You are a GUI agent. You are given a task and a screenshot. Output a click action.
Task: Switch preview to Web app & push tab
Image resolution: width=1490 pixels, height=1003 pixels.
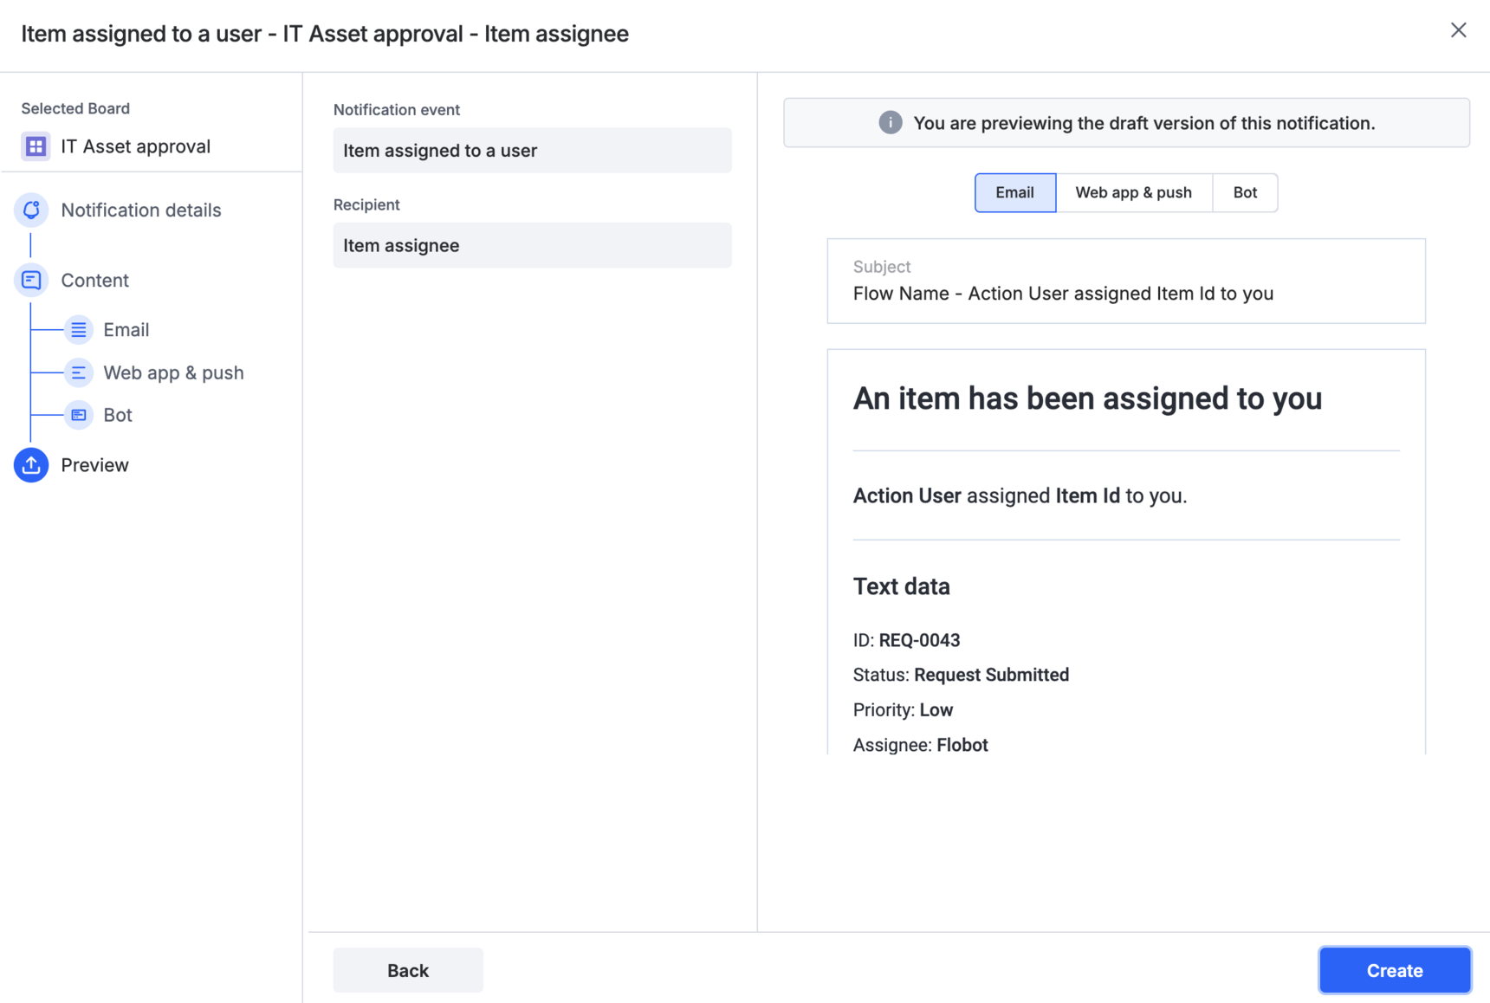1133,192
